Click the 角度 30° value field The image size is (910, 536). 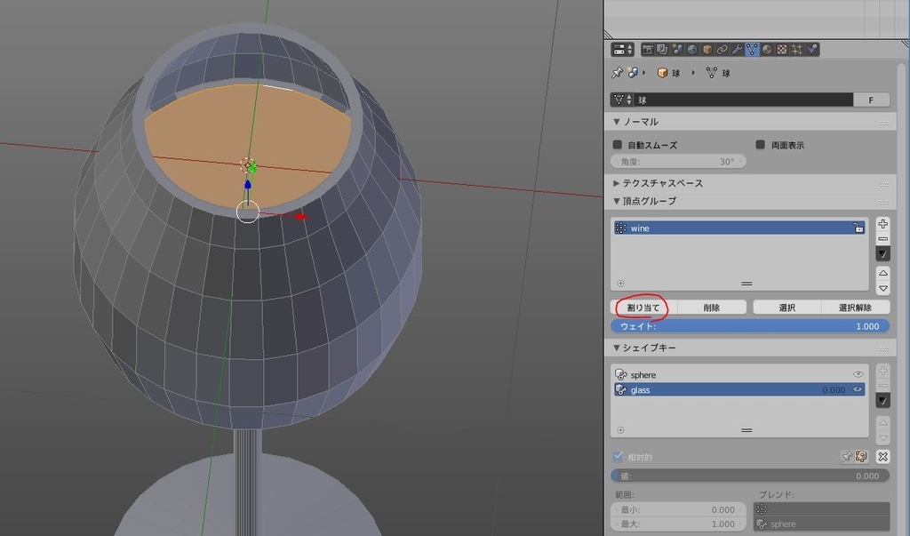[x=678, y=162]
